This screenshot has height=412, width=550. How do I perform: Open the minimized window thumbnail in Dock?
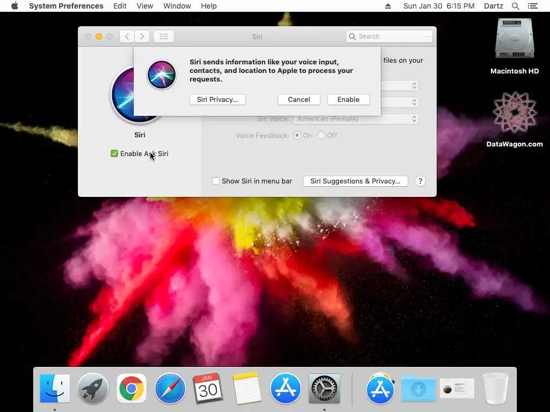coord(457,388)
